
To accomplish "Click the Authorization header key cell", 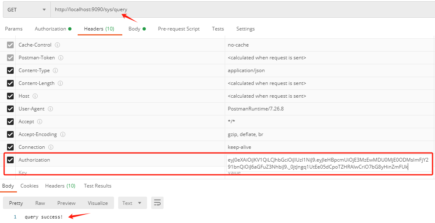I will (120, 160).
